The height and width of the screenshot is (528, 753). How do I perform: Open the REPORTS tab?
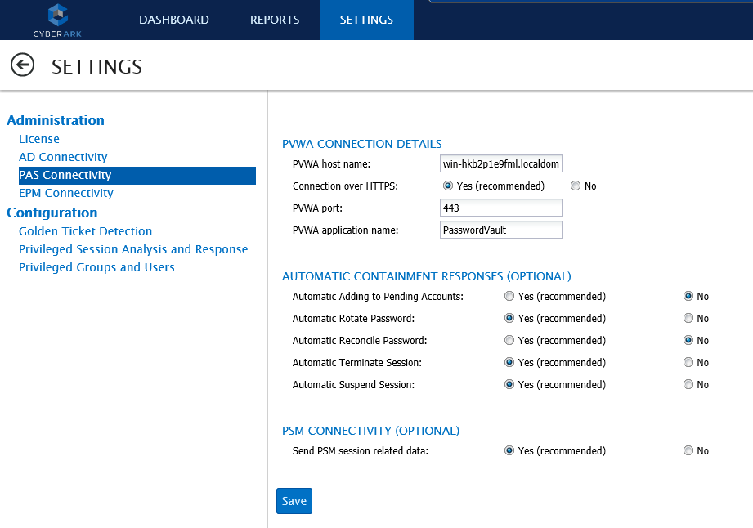point(274,20)
